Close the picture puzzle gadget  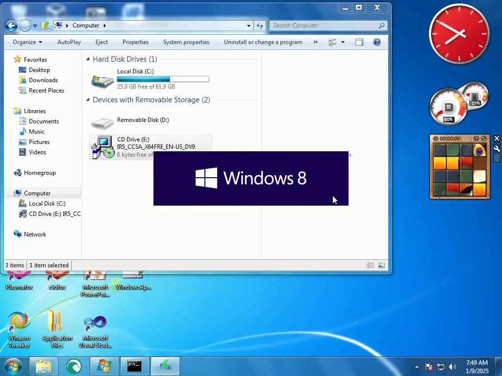tap(497, 139)
